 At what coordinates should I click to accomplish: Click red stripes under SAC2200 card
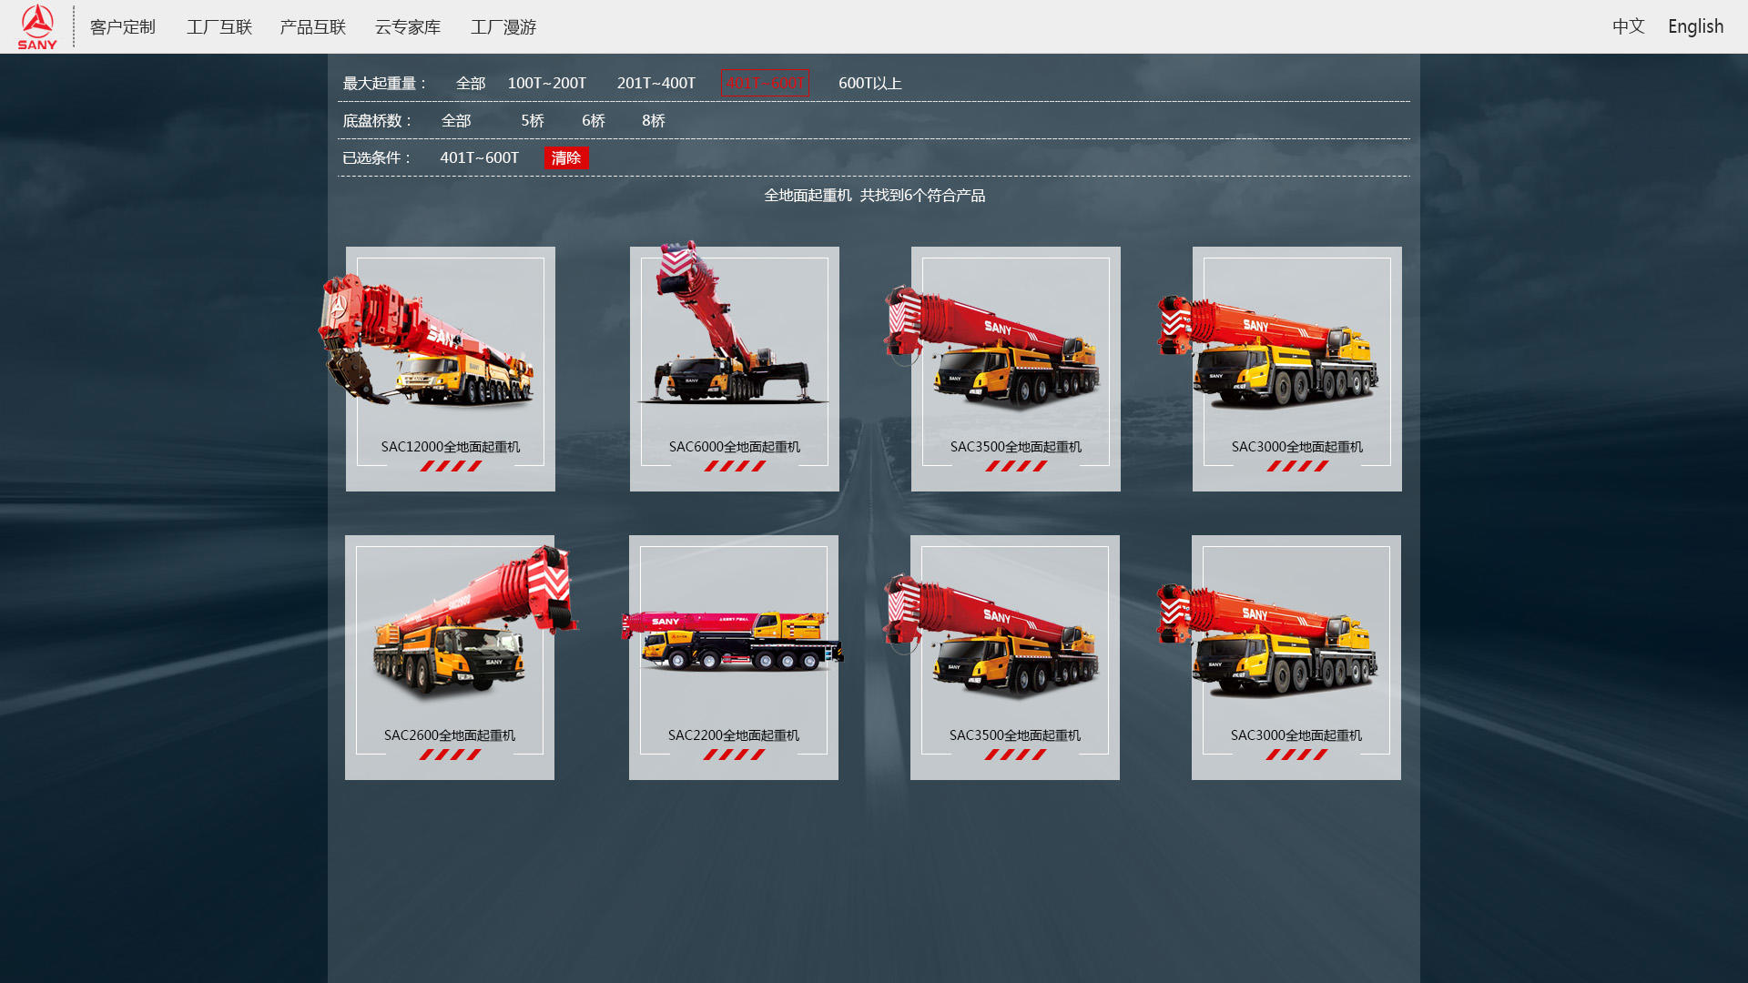[734, 755]
